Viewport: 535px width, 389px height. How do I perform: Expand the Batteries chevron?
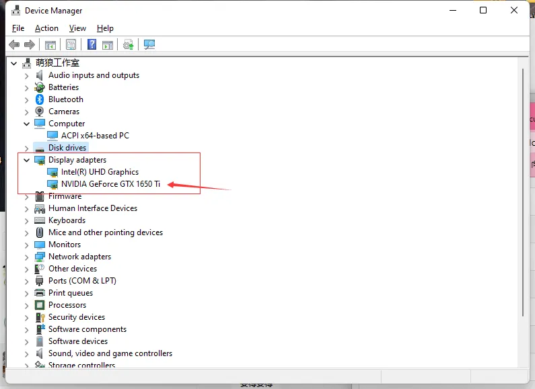coord(27,88)
